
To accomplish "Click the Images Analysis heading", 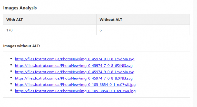I will click(20, 8).
